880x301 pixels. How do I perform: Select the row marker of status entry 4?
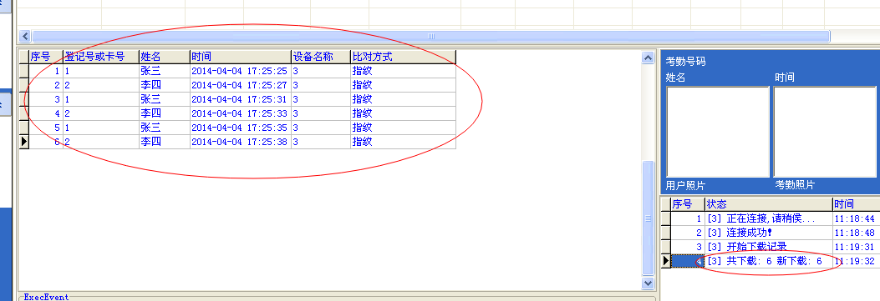click(x=666, y=261)
